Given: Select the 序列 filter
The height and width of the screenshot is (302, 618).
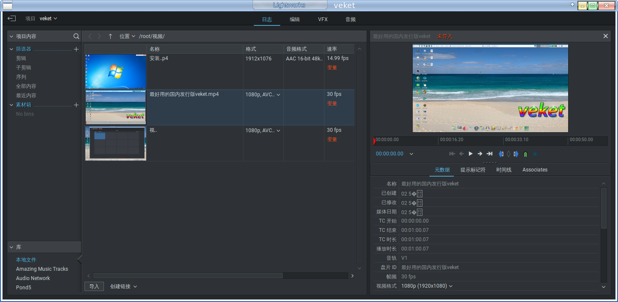Looking at the screenshot, I should [21, 77].
